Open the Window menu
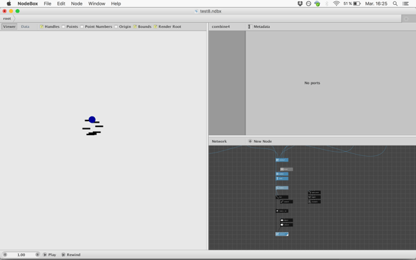416x260 pixels. point(96,3)
